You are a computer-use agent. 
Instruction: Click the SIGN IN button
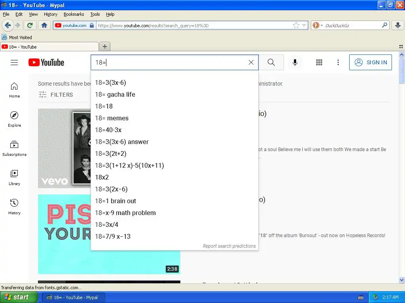click(x=370, y=62)
